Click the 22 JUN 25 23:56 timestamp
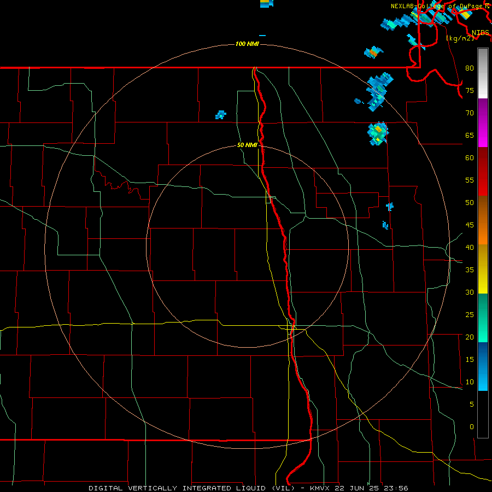 pos(372,488)
